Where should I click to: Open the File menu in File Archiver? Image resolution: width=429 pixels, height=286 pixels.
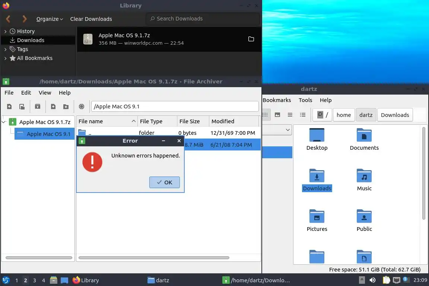9,92
